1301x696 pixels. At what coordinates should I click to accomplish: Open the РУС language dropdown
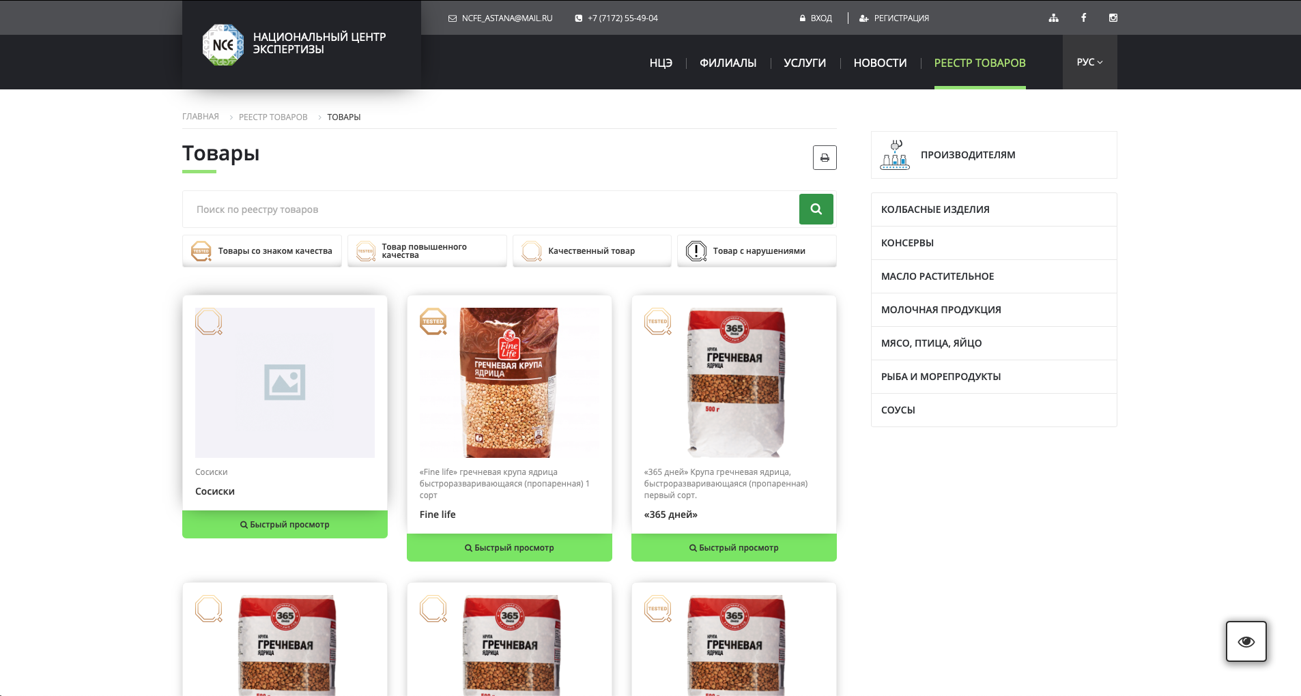click(x=1089, y=62)
